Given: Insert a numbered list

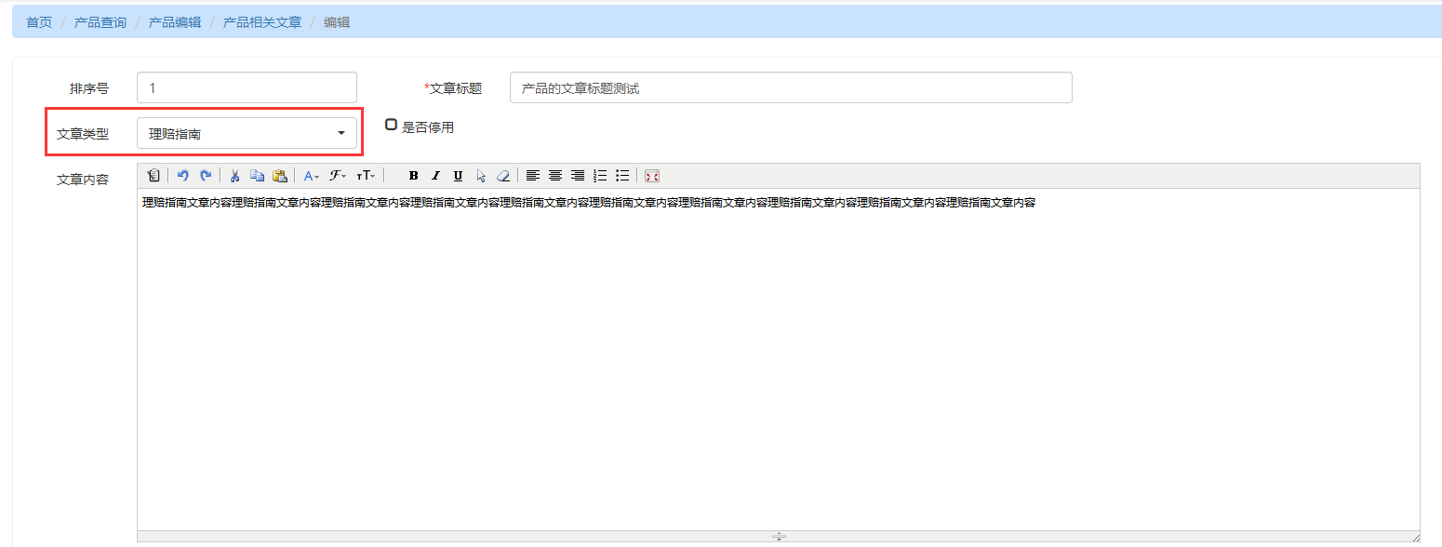Looking at the screenshot, I should (600, 175).
